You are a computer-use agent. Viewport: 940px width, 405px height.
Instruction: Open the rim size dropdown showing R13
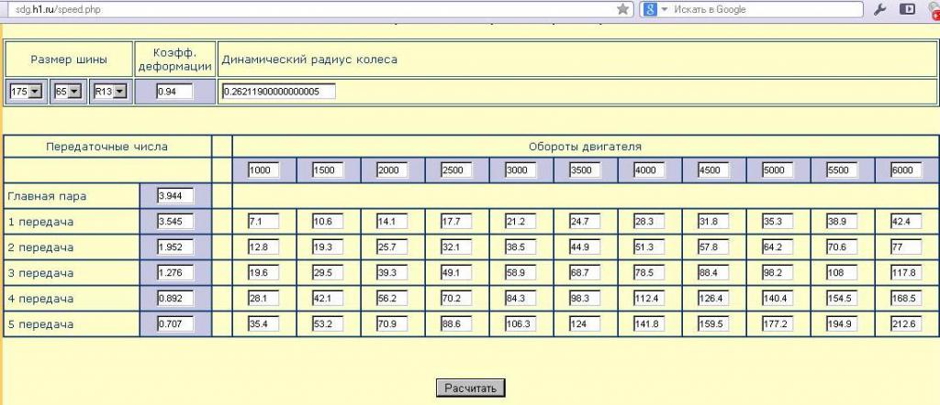(108, 92)
